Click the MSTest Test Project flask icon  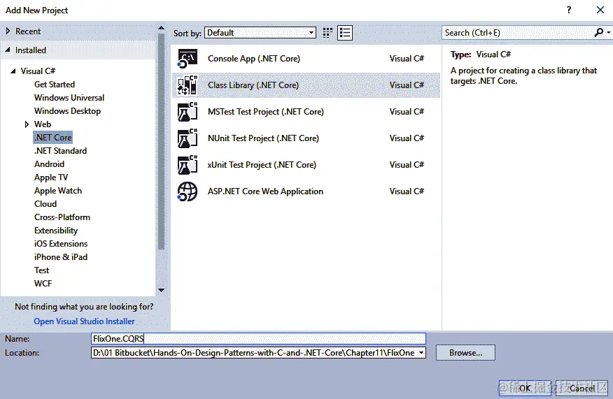pos(188,112)
